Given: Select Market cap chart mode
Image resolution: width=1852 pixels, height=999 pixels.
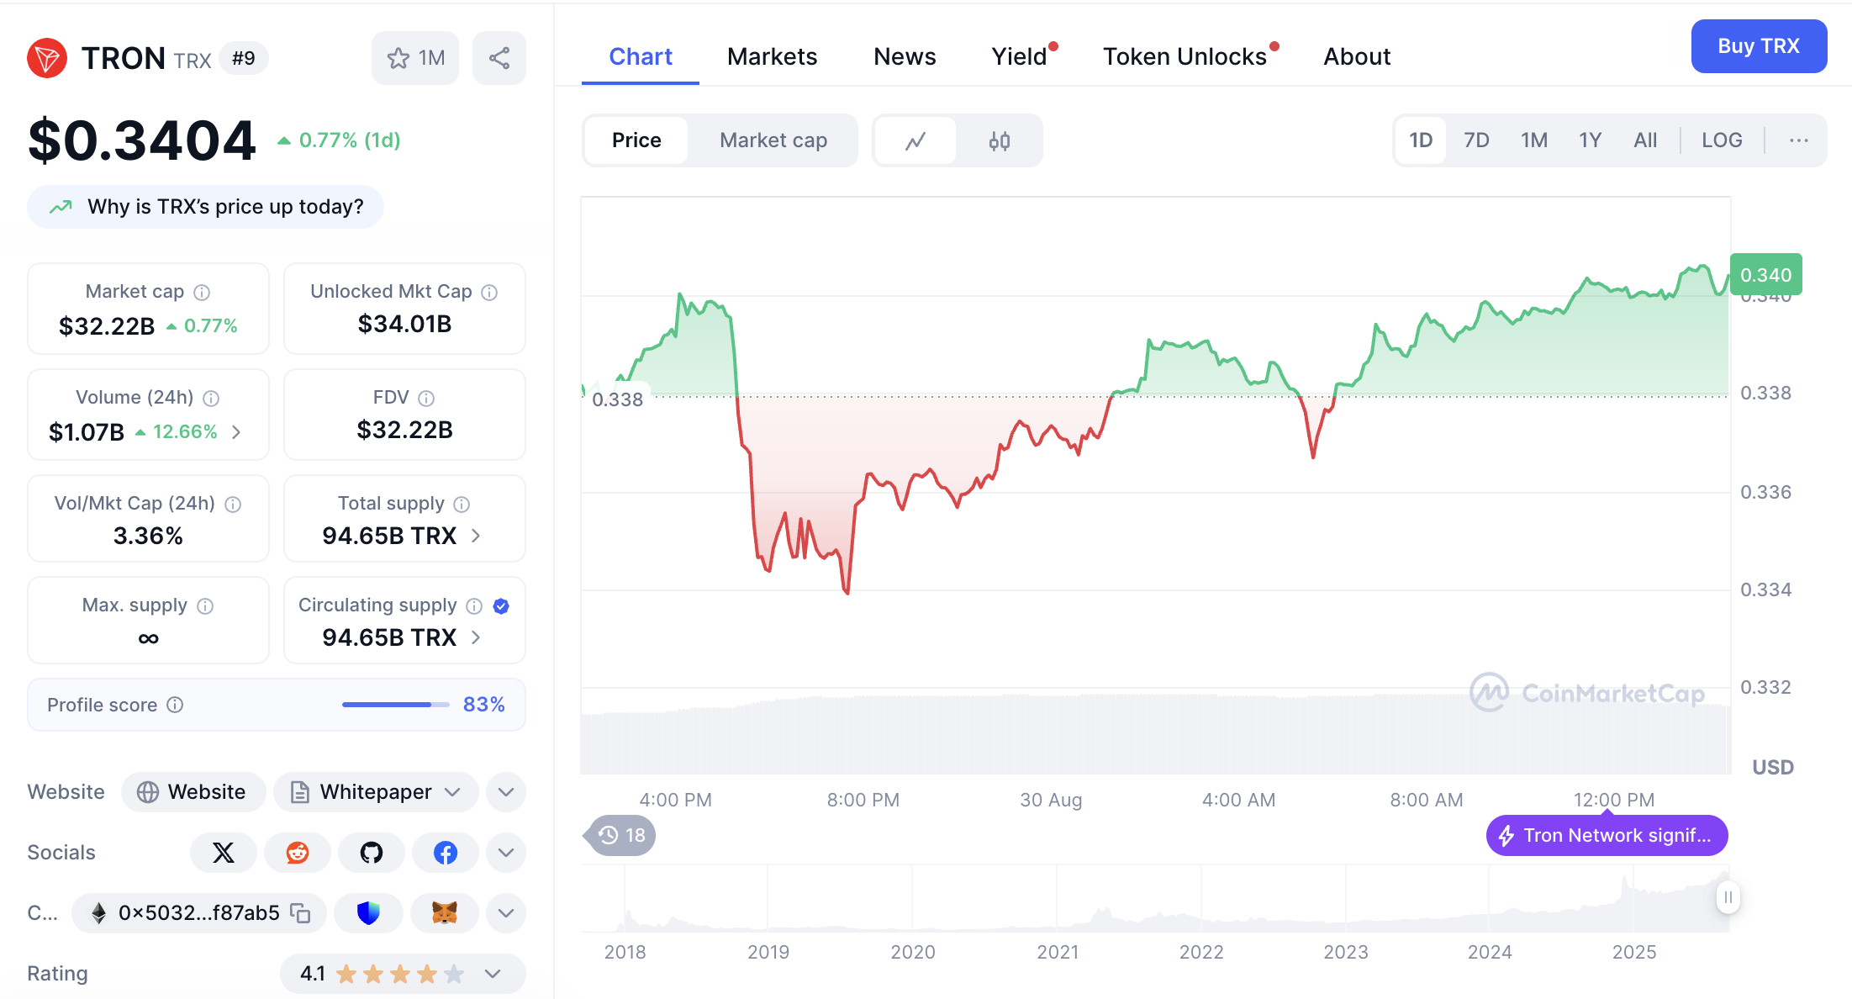Looking at the screenshot, I should click(773, 140).
